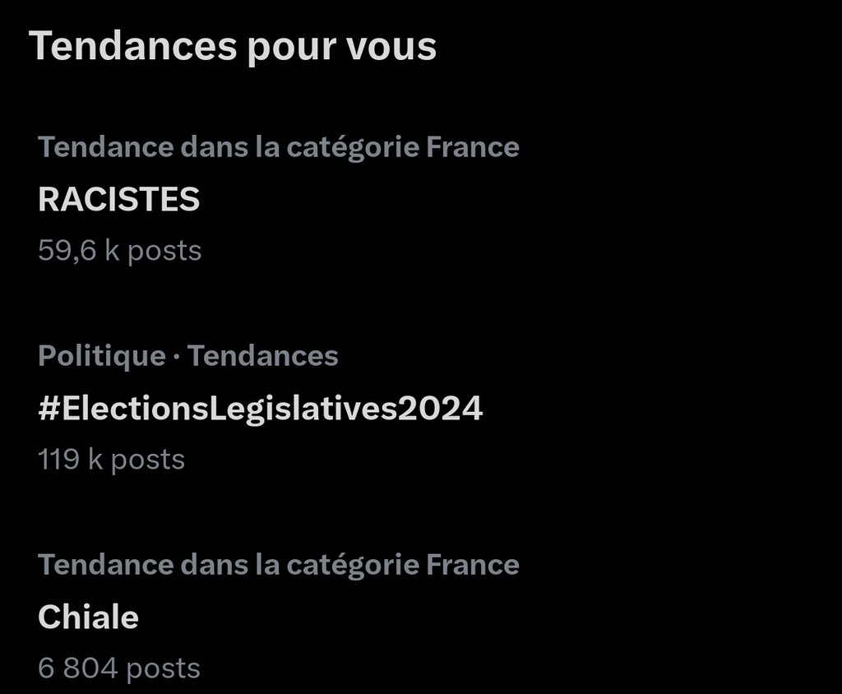The image size is (842, 694).
Task: Click the category label above RACISTES
Action: (278, 147)
